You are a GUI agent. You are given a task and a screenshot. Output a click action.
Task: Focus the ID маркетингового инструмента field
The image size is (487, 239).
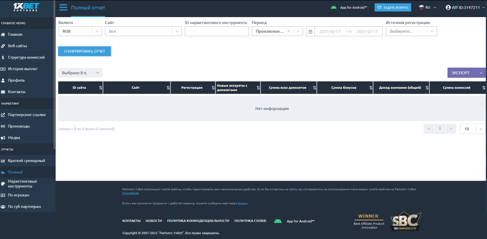point(216,32)
